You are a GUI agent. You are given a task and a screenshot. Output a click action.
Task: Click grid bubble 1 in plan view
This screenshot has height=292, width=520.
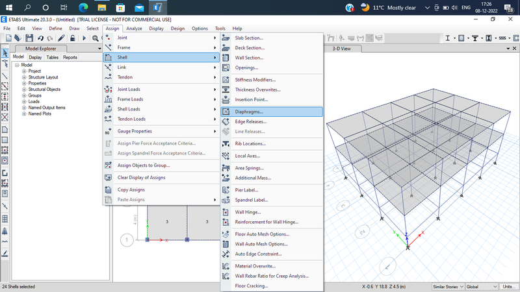(x=127, y=240)
